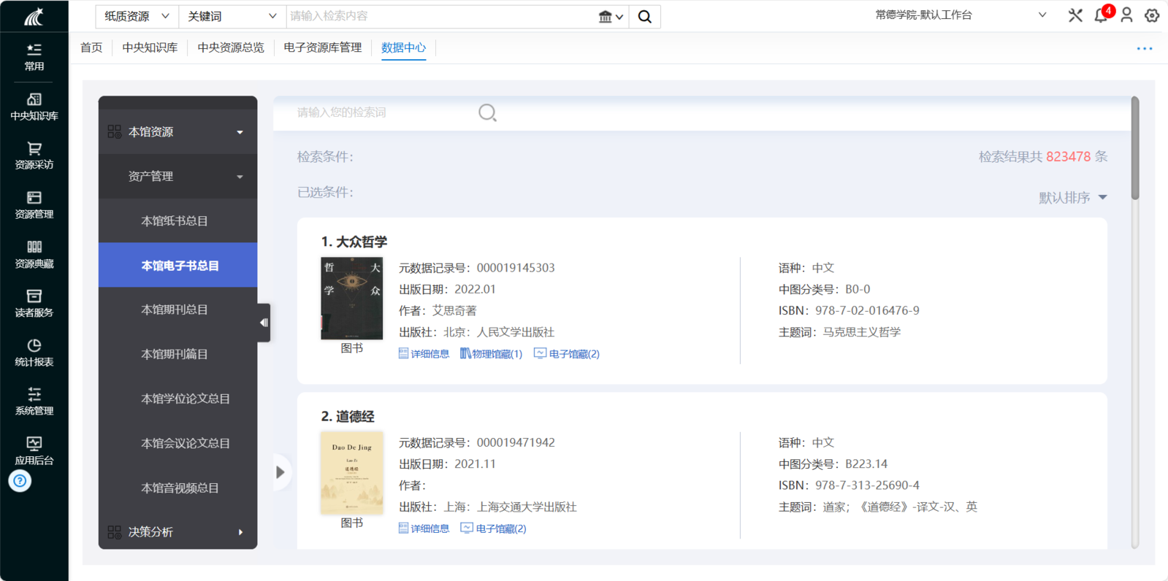Open the 中央知识库 sidebar icon
The height and width of the screenshot is (581, 1168).
34,107
